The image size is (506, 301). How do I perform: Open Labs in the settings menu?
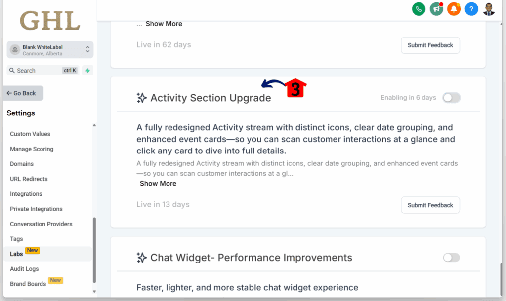tap(17, 254)
